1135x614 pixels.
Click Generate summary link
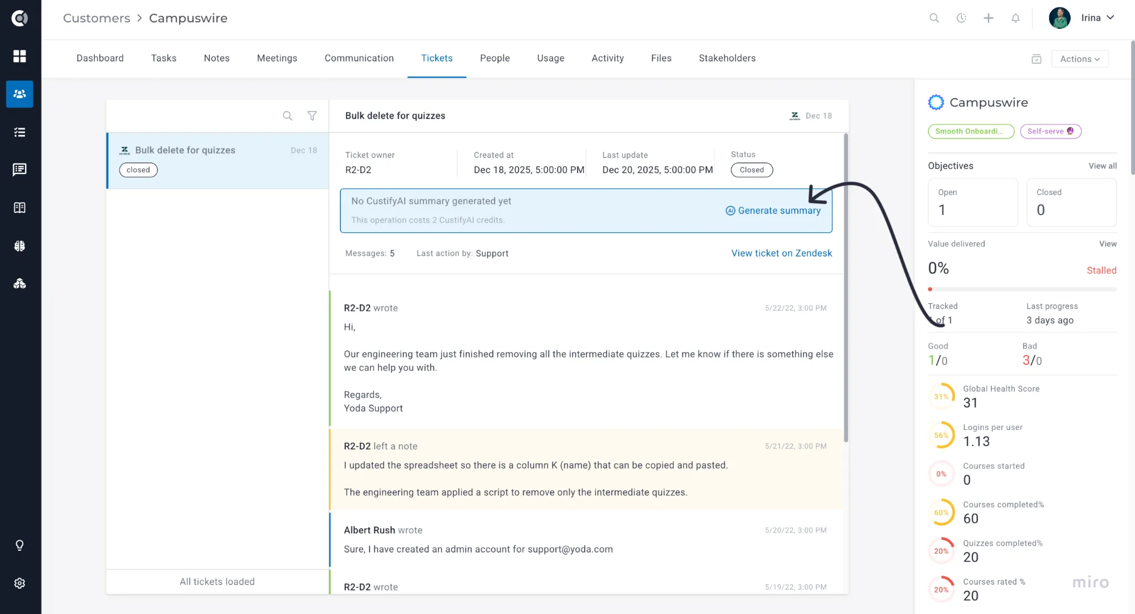click(773, 211)
